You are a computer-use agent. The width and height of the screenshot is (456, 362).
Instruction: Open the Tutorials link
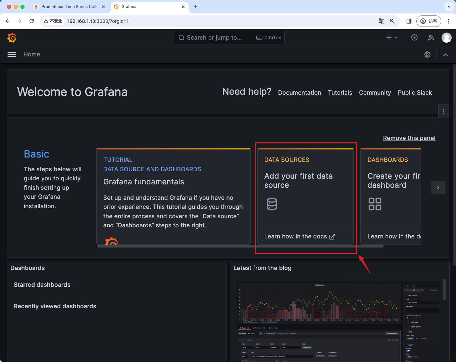(340, 93)
